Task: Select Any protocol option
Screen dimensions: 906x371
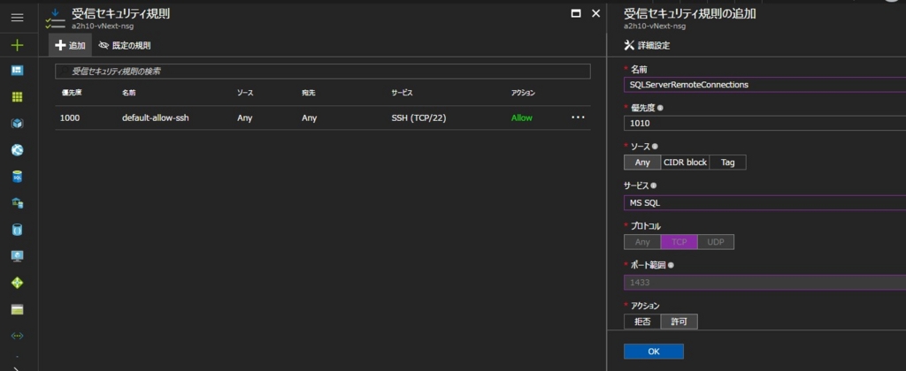Action: point(642,242)
